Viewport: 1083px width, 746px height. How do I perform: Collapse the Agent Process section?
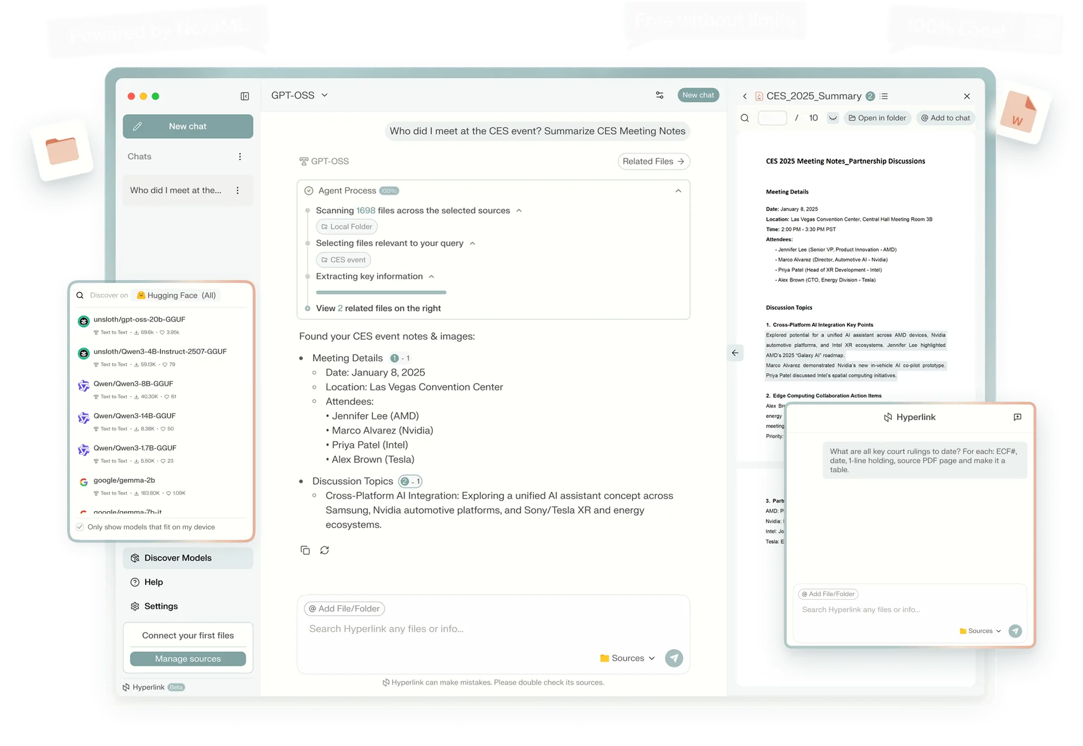tap(677, 191)
